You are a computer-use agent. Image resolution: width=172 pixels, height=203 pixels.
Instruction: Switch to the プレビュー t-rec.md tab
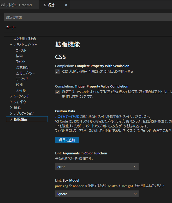19,5
